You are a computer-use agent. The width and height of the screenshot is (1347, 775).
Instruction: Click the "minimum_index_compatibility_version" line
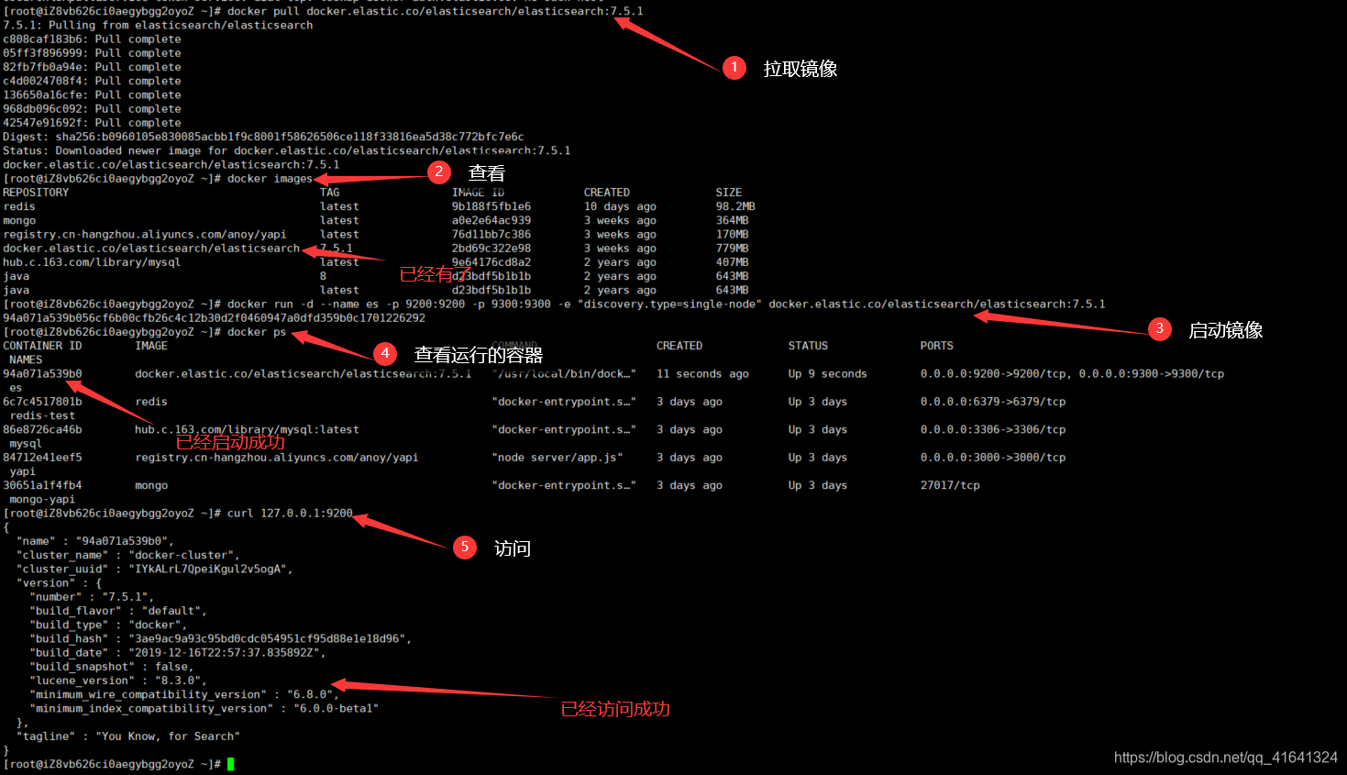[204, 708]
